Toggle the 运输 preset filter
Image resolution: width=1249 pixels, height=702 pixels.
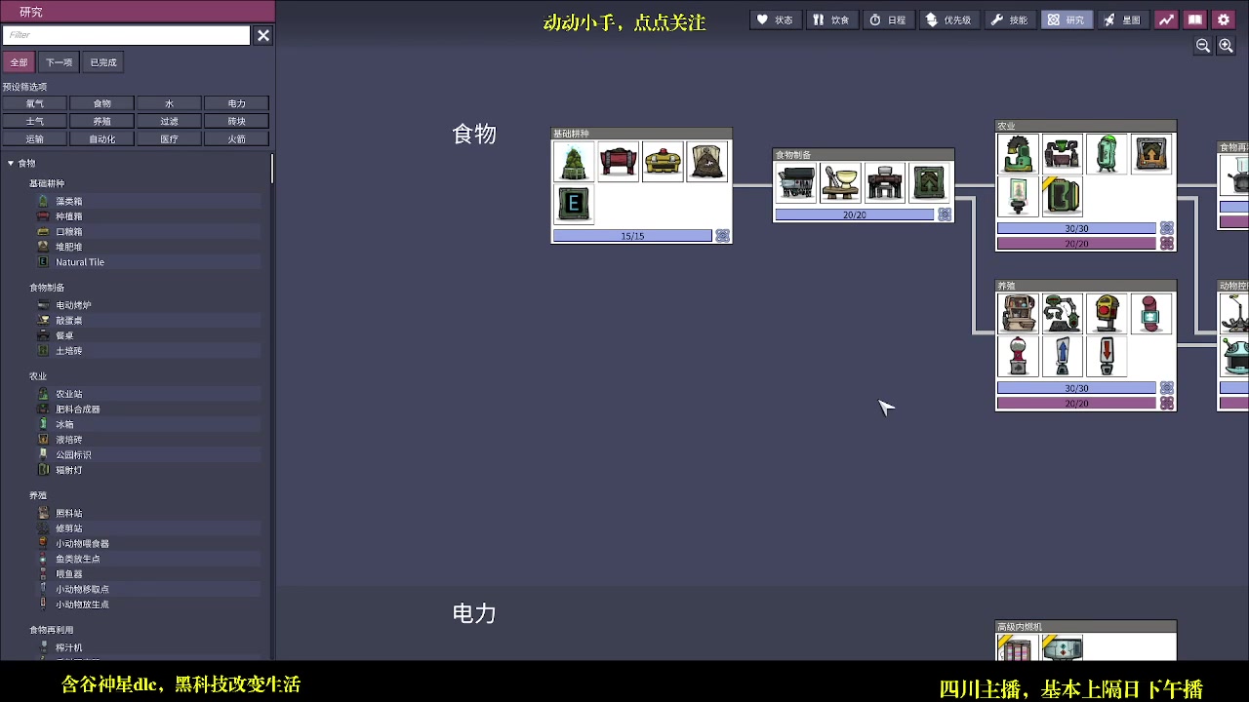coord(34,138)
